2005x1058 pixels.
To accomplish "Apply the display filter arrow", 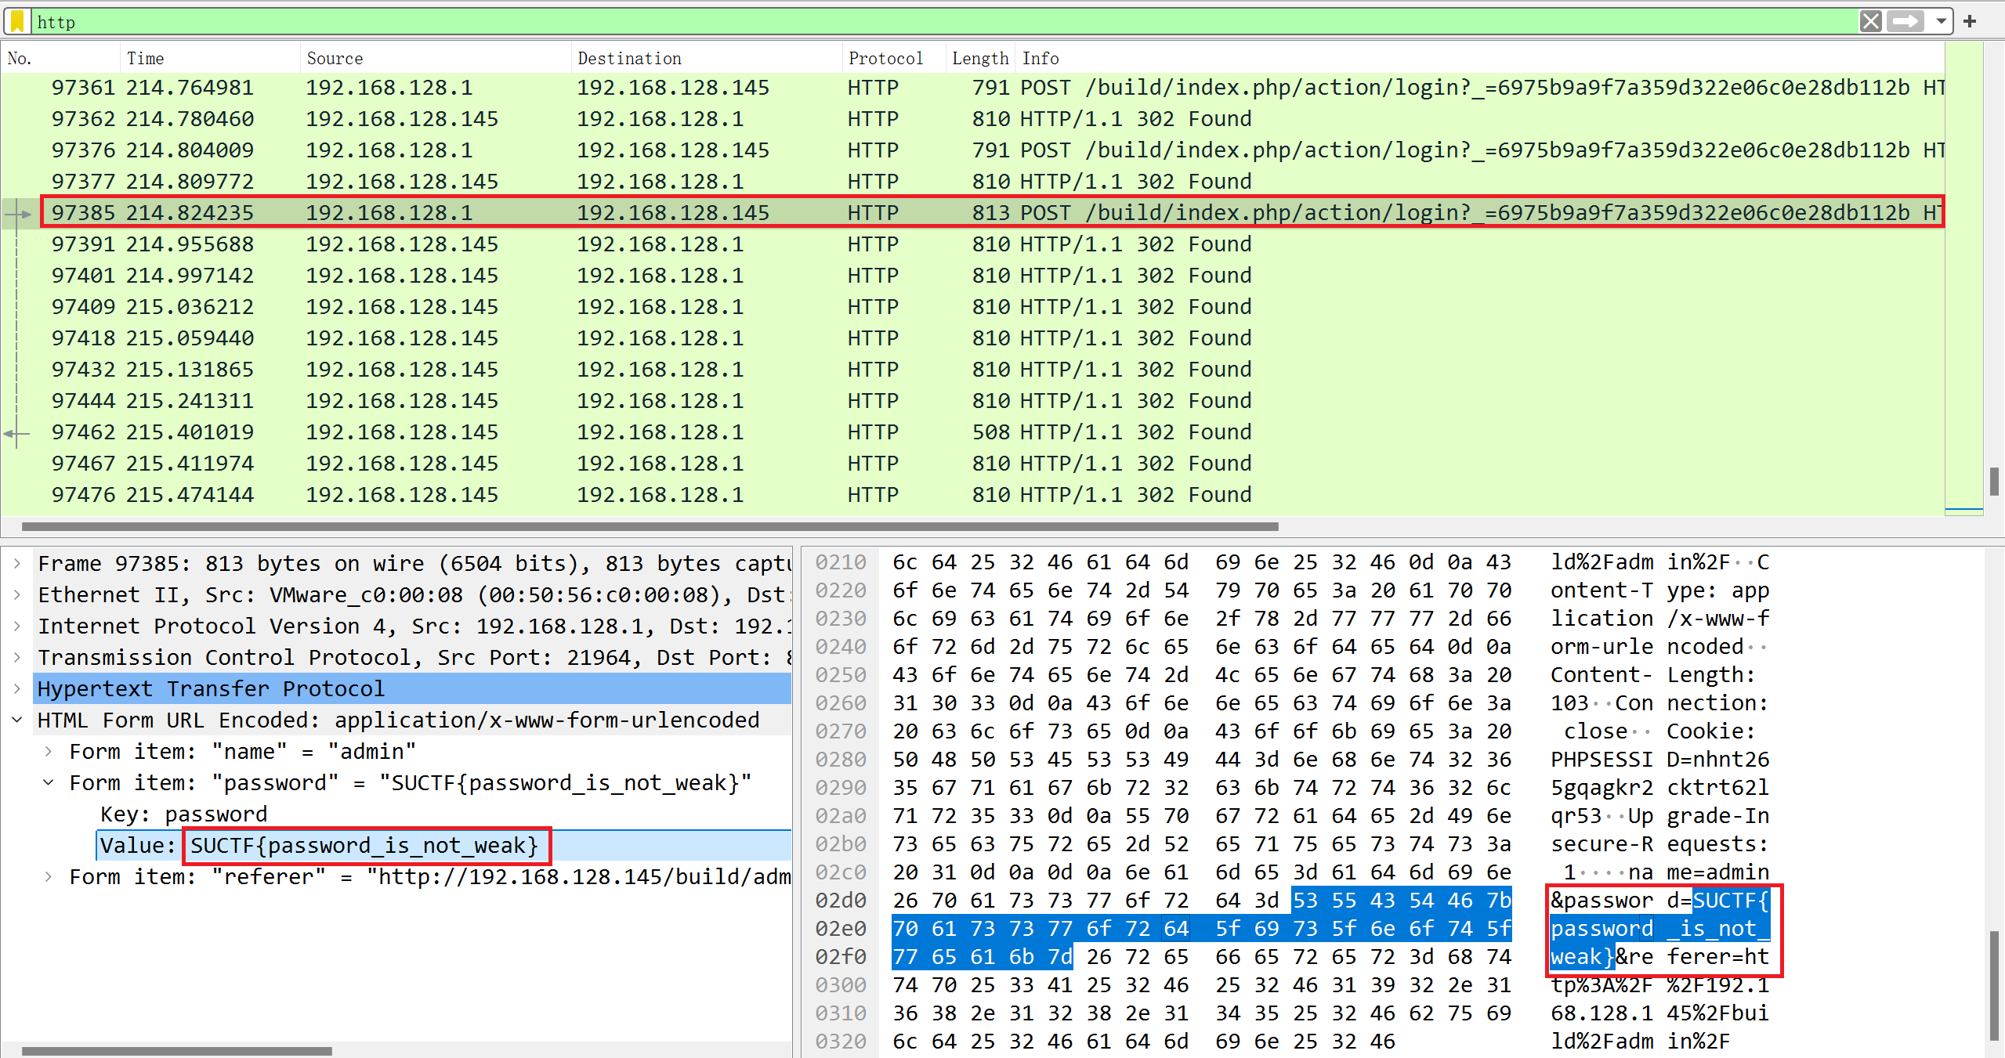I will (1905, 21).
